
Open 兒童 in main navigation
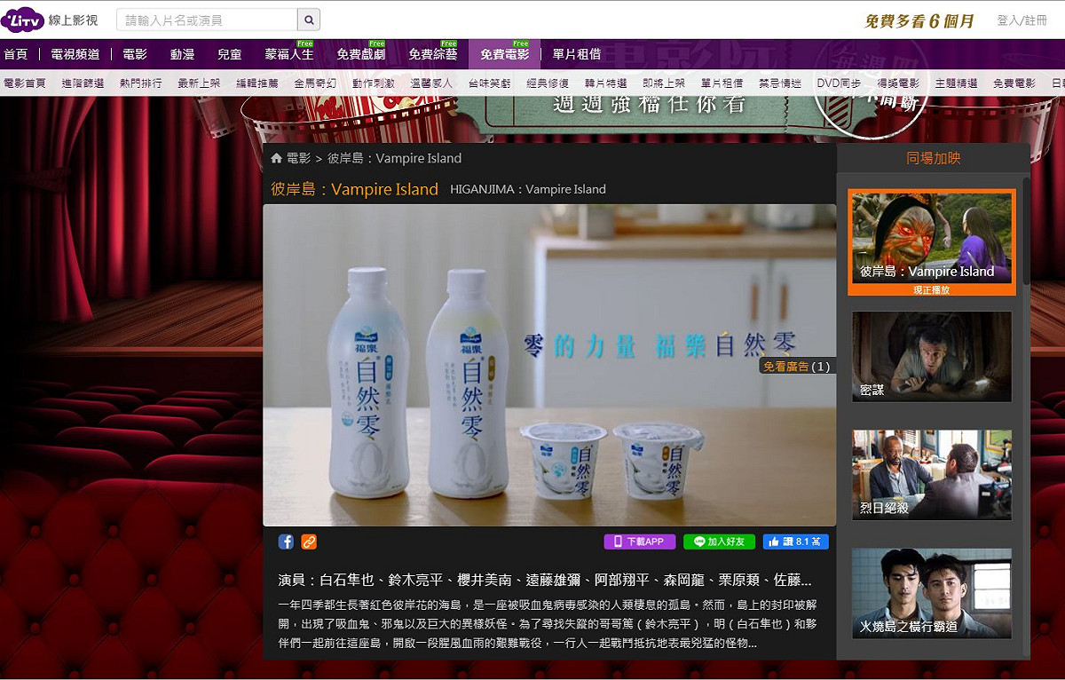pos(229,54)
